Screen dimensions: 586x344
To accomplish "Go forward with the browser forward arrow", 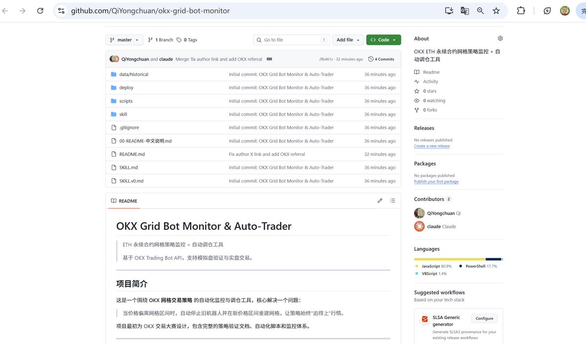I will click(x=22, y=11).
